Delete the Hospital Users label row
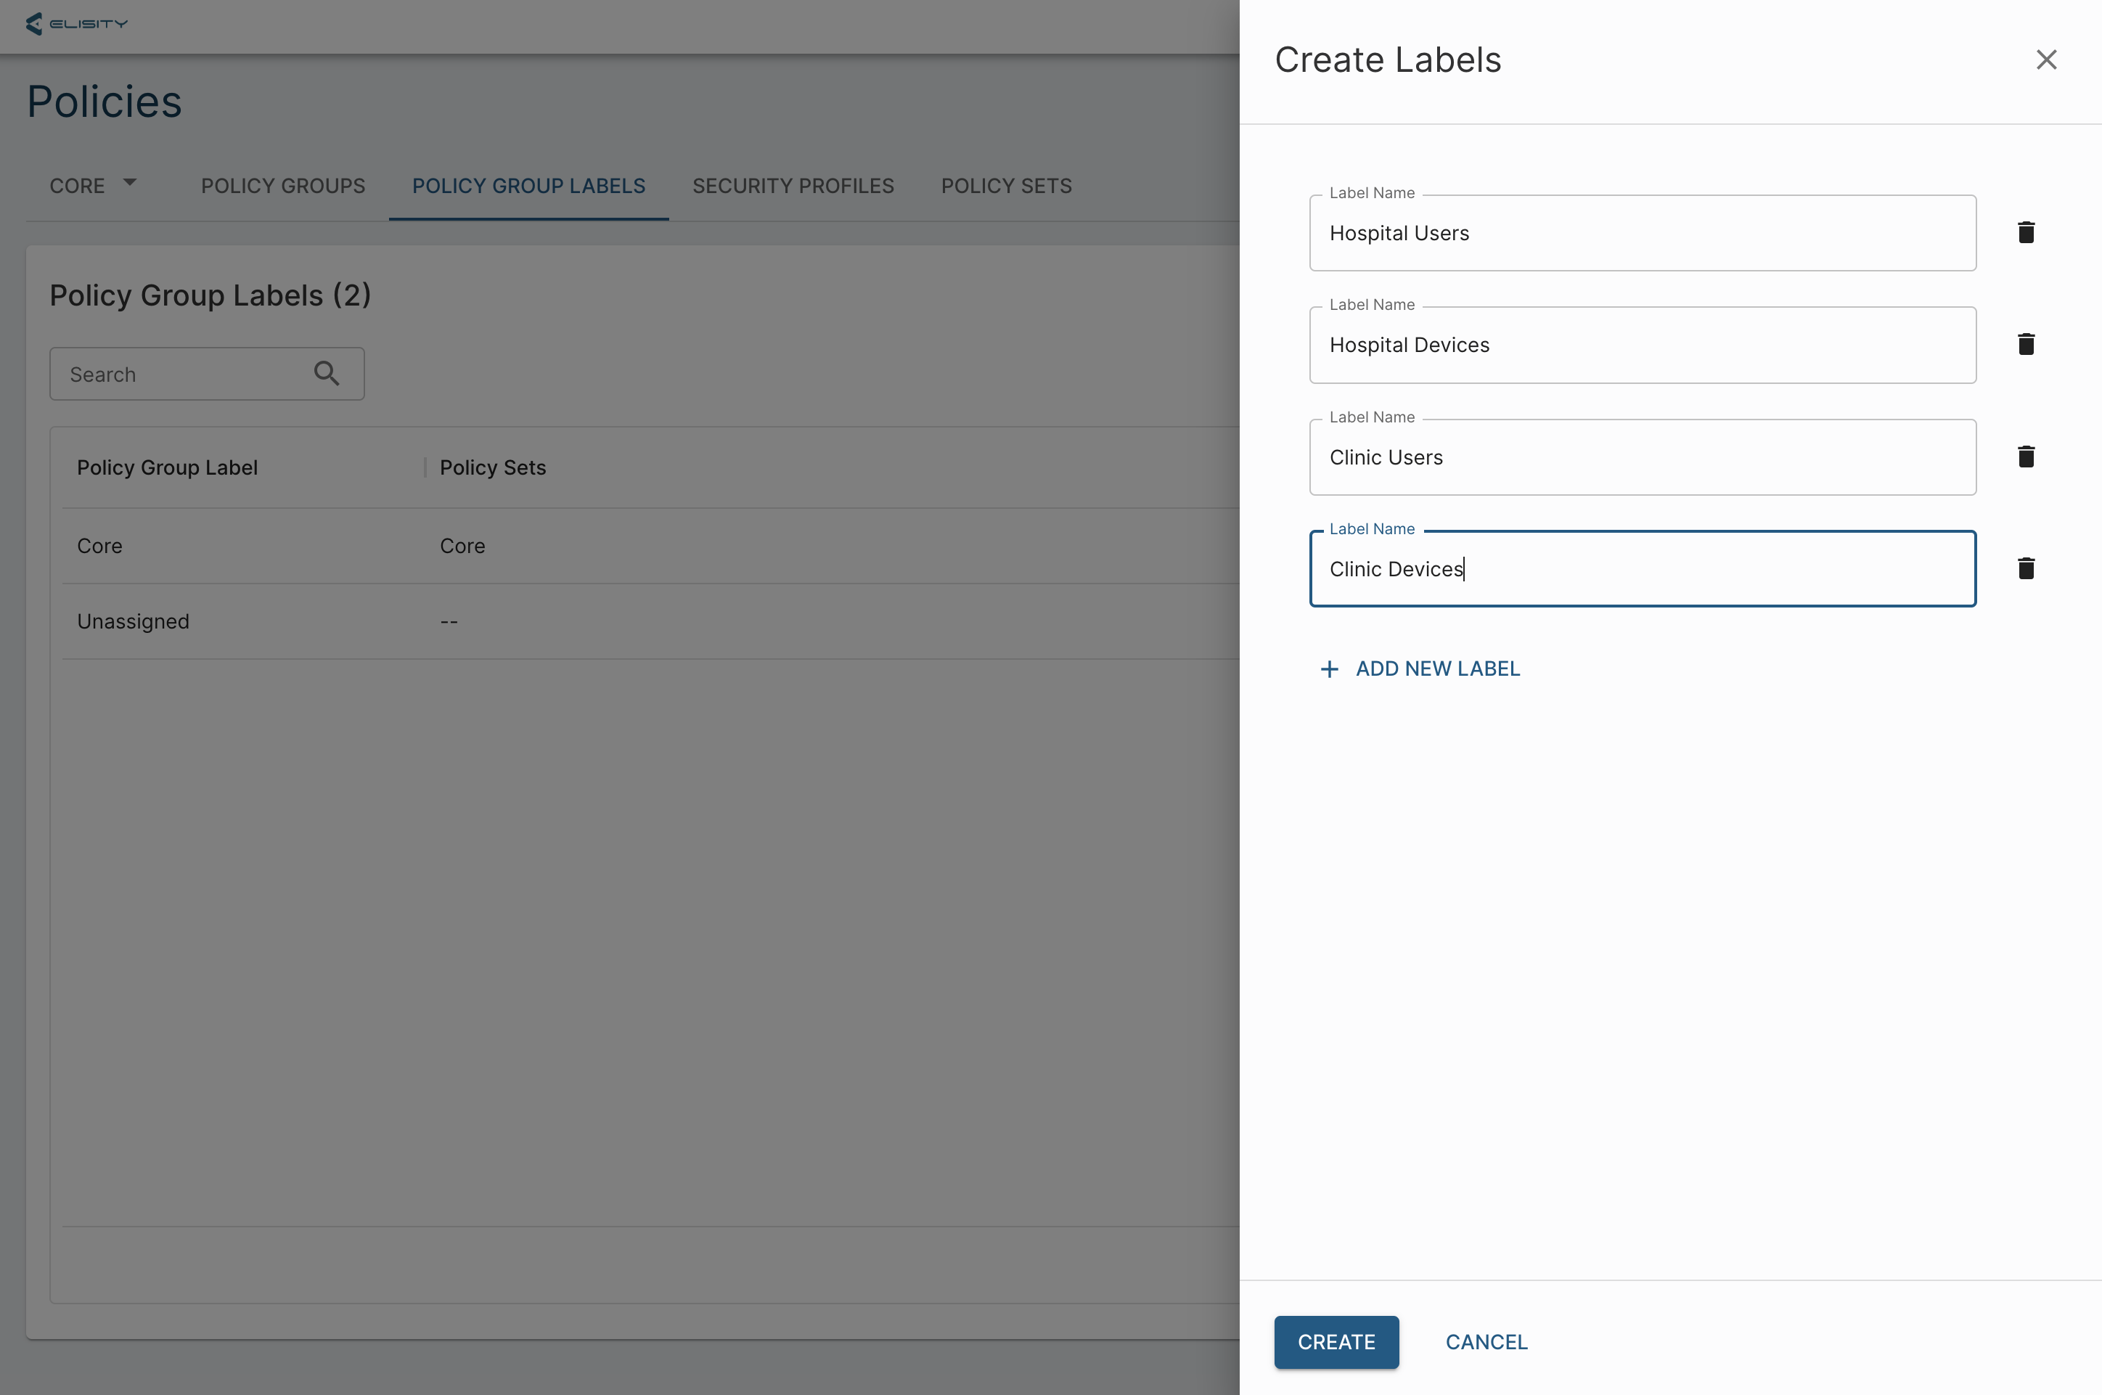Screen dimensions: 2102x1395 point(2026,232)
